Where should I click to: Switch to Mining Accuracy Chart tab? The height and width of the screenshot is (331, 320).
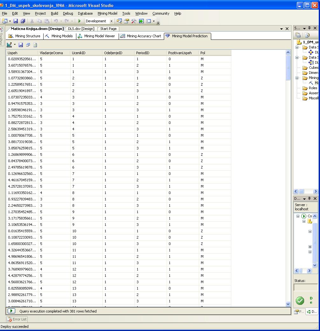[141, 36]
